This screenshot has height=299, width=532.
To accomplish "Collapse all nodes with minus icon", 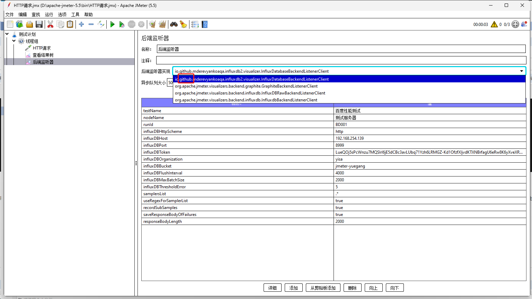I will click(x=91, y=24).
